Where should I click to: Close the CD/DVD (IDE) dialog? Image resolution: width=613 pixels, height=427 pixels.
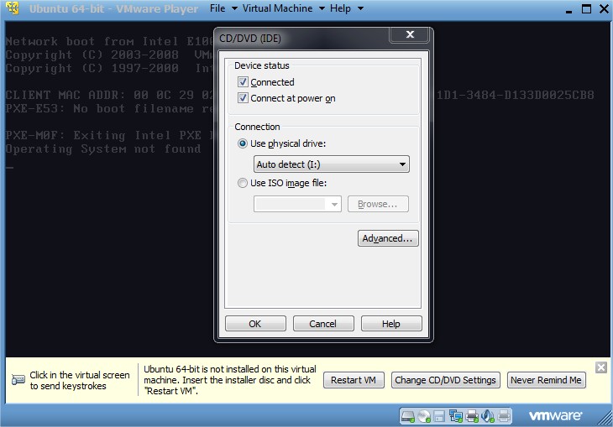(410, 34)
